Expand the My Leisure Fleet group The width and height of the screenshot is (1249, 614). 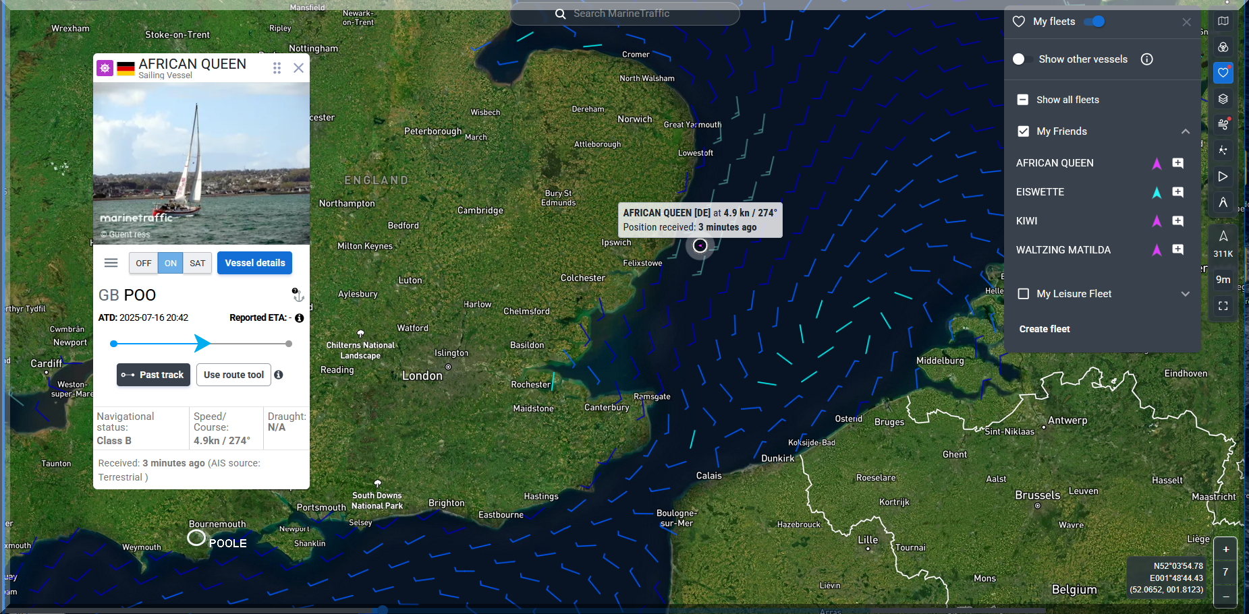tap(1185, 294)
